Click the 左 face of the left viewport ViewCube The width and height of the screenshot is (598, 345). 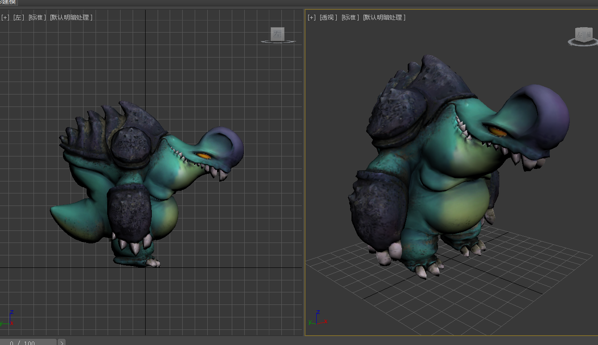click(277, 34)
